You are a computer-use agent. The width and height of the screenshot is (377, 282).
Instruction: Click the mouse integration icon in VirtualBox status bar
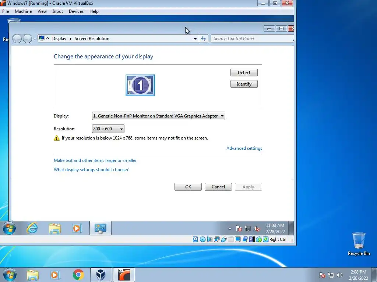point(259,239)
